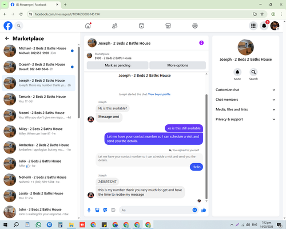The height and width of the screenshot is (229, 286).
Task: Open the Marketplace storefront icon
Action: click(168, 26)
